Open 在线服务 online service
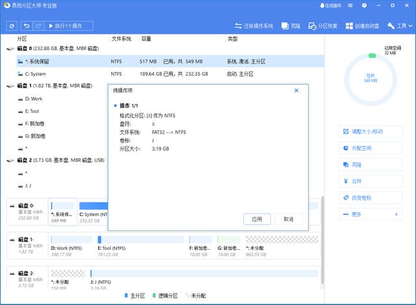The width and height of the screenshot is (416, 305). (x=331, y=6)
